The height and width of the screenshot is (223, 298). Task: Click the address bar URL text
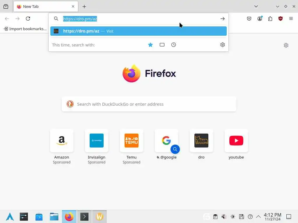(80, 19)
